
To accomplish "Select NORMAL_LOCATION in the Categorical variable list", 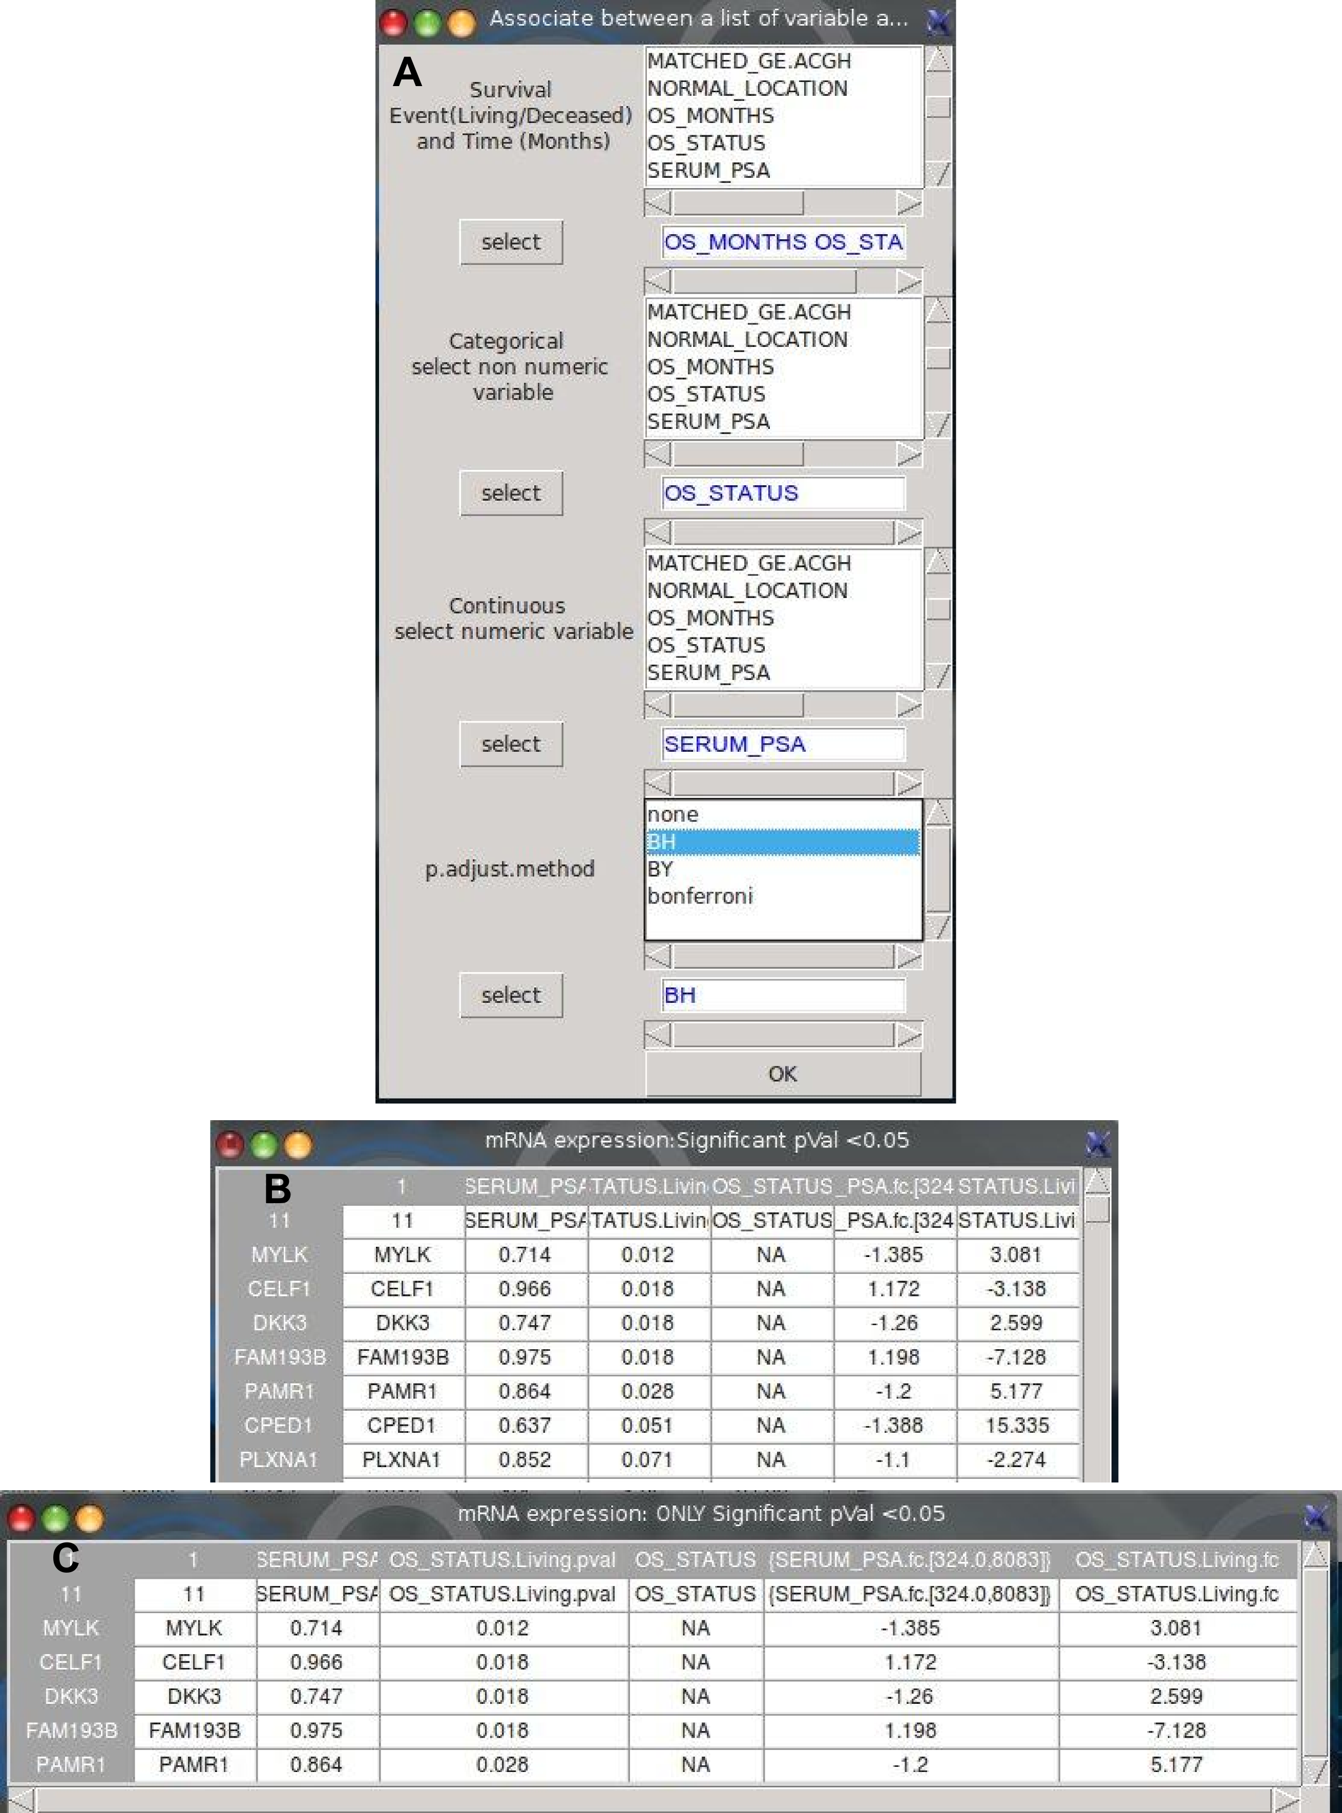I will [746, 340].
